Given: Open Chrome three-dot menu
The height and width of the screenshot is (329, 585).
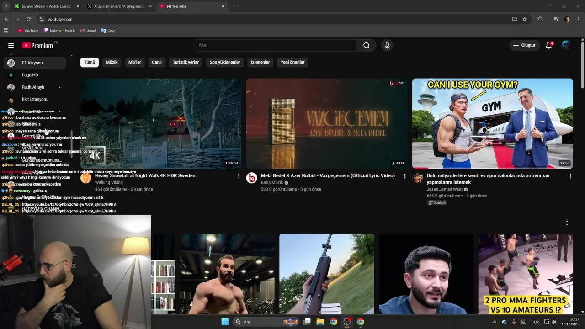Looking at the screenshot, I should [x=579, y=19].
